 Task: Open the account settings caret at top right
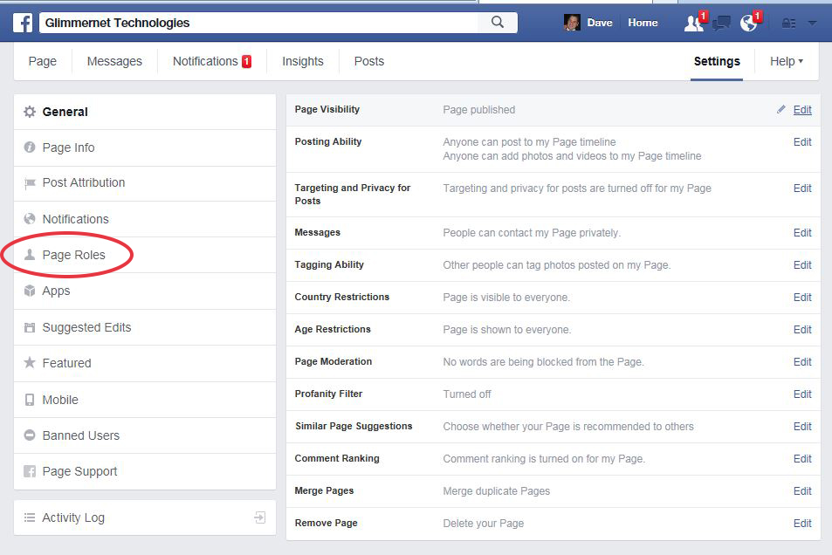click(813, 22)
